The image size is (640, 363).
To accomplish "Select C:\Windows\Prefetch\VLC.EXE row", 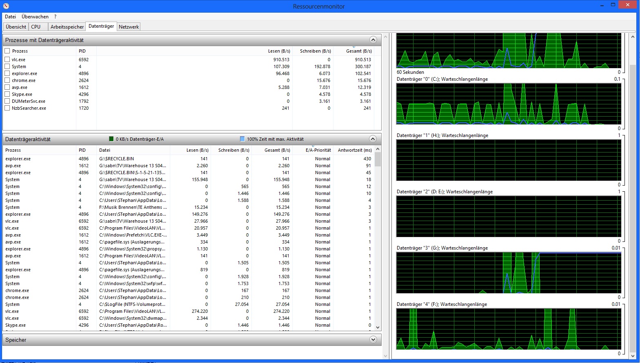I will [188, 235].
